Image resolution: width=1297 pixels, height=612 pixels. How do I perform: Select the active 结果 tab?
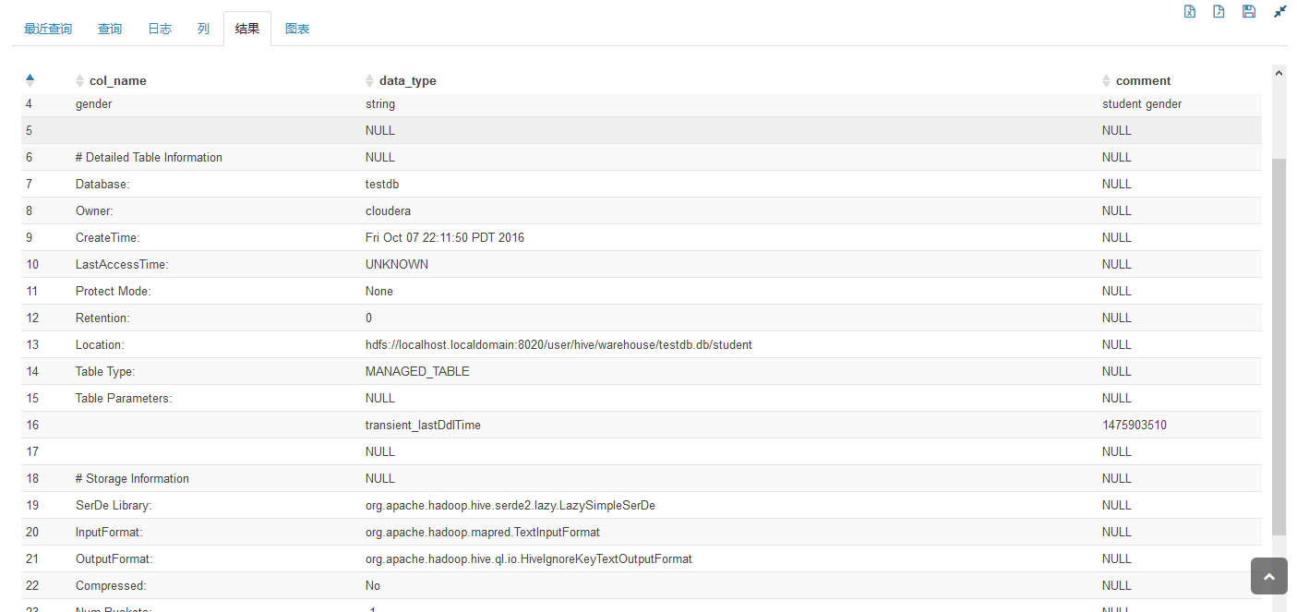pyautogui.click(x=247, y=29)
